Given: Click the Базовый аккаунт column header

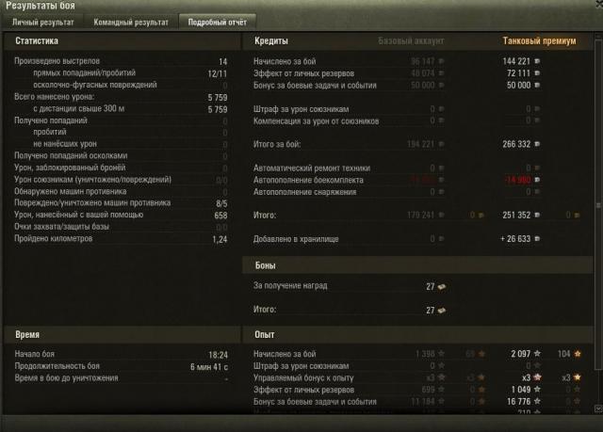Looking at the screenshot, I should (x=411, y=40).
